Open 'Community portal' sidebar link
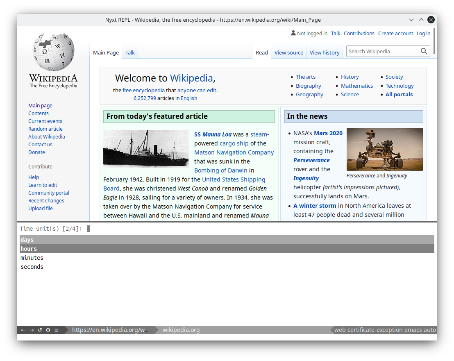Screen dimensions: 454x361 (49, 193)
